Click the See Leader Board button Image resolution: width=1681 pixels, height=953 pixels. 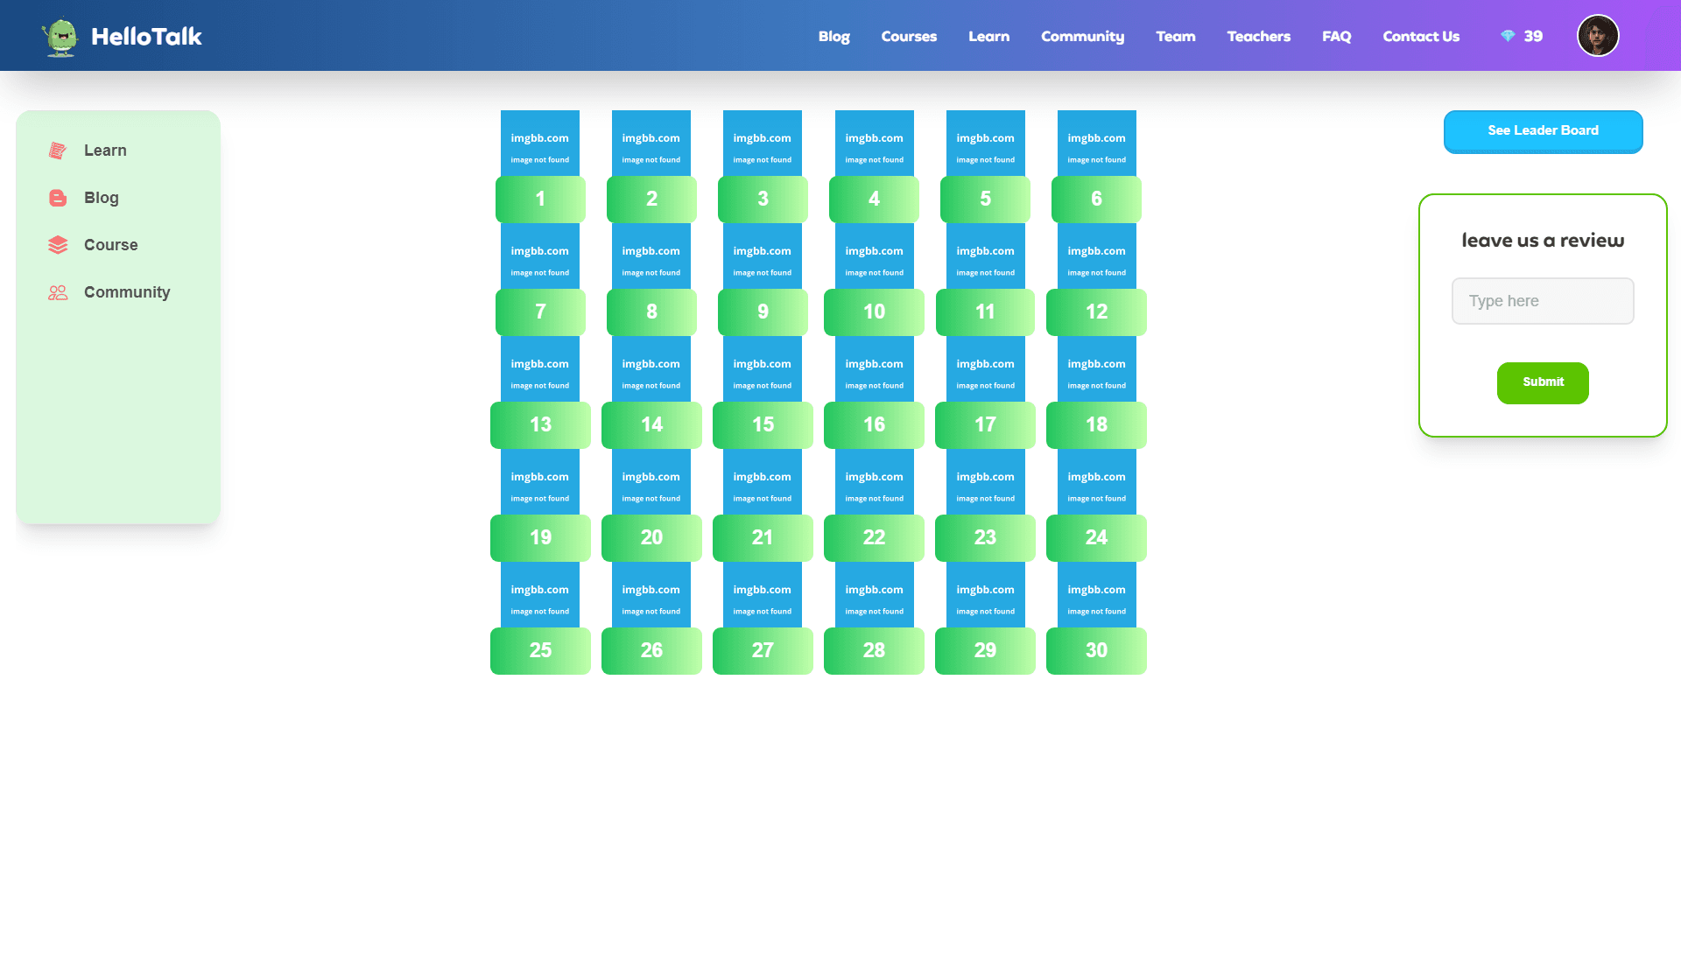[x=1543, y=131]
